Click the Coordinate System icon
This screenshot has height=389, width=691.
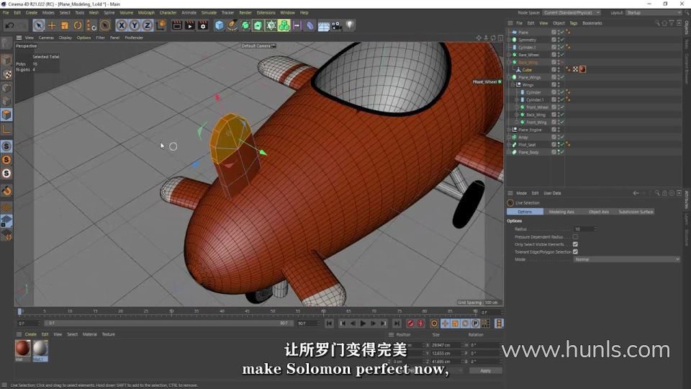tap(161, 26)
